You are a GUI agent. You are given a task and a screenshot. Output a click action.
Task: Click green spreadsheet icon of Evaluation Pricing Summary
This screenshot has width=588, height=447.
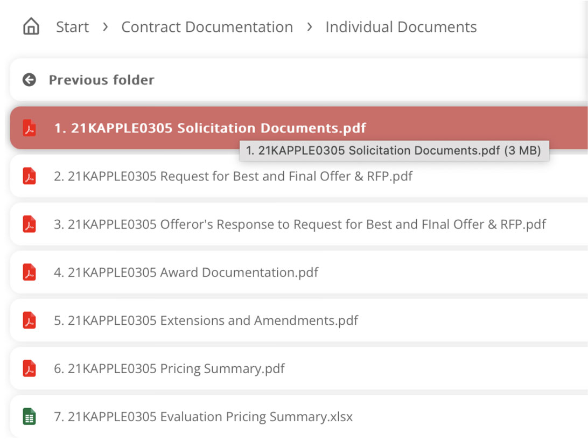click(30, 417)
